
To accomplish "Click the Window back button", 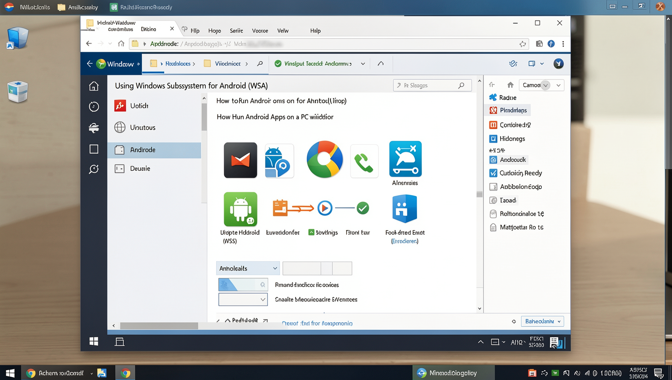I will (x=89, y=64).
